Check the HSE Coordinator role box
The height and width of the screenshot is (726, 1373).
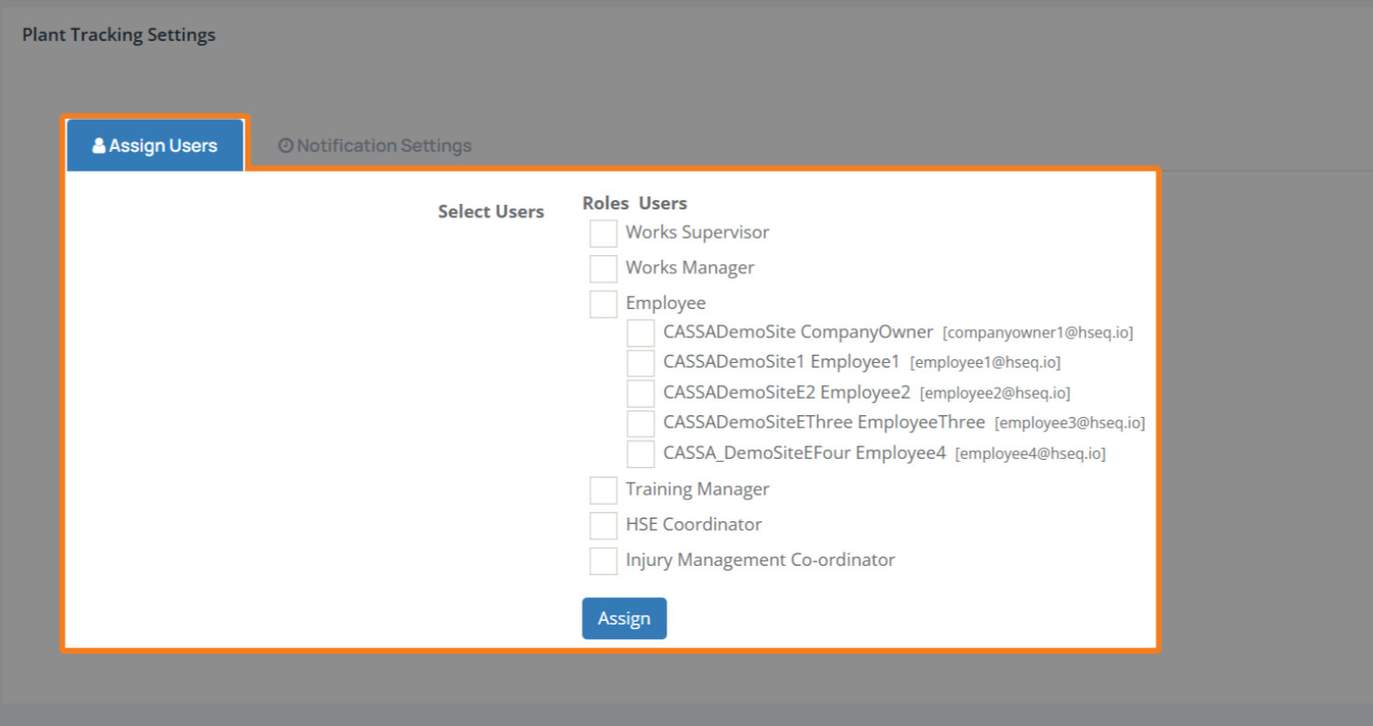click(x=603, y=526)
